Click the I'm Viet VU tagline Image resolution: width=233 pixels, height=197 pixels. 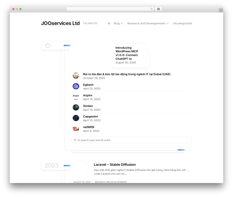click(90, 23)
